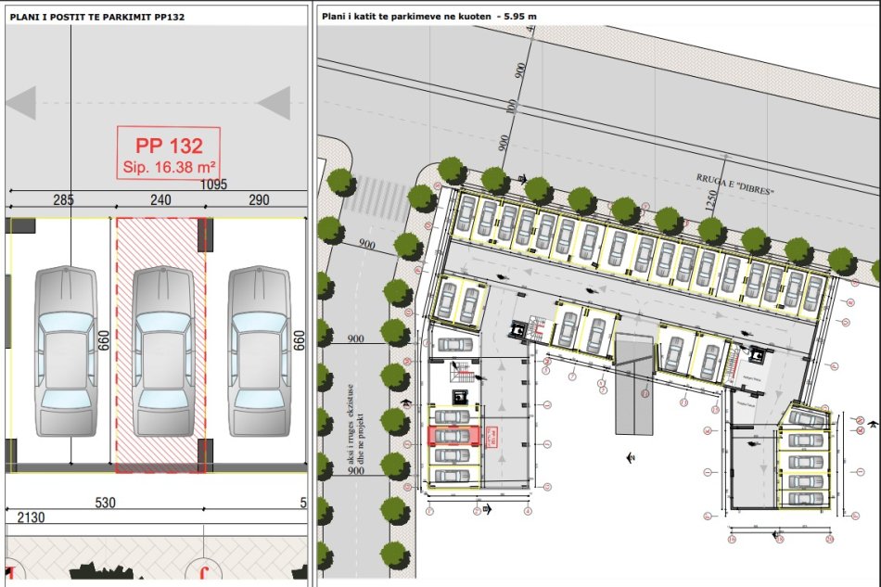Viewport: 881px width, 587px height.
Task: Click the north arrow symbol on the site plan
Action: pyautogui.click(x=631, y=456)
